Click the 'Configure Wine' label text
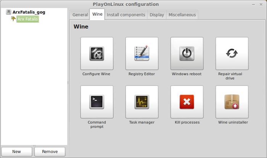The height and width of the screenshot is (158, 267). click(96, 74)
